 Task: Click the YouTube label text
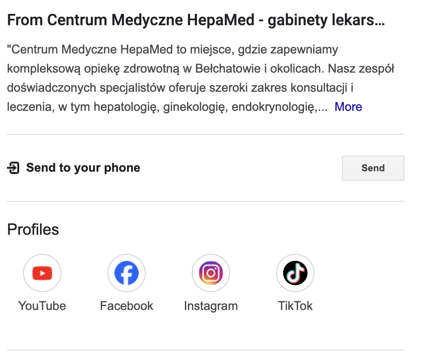[42, 306]
